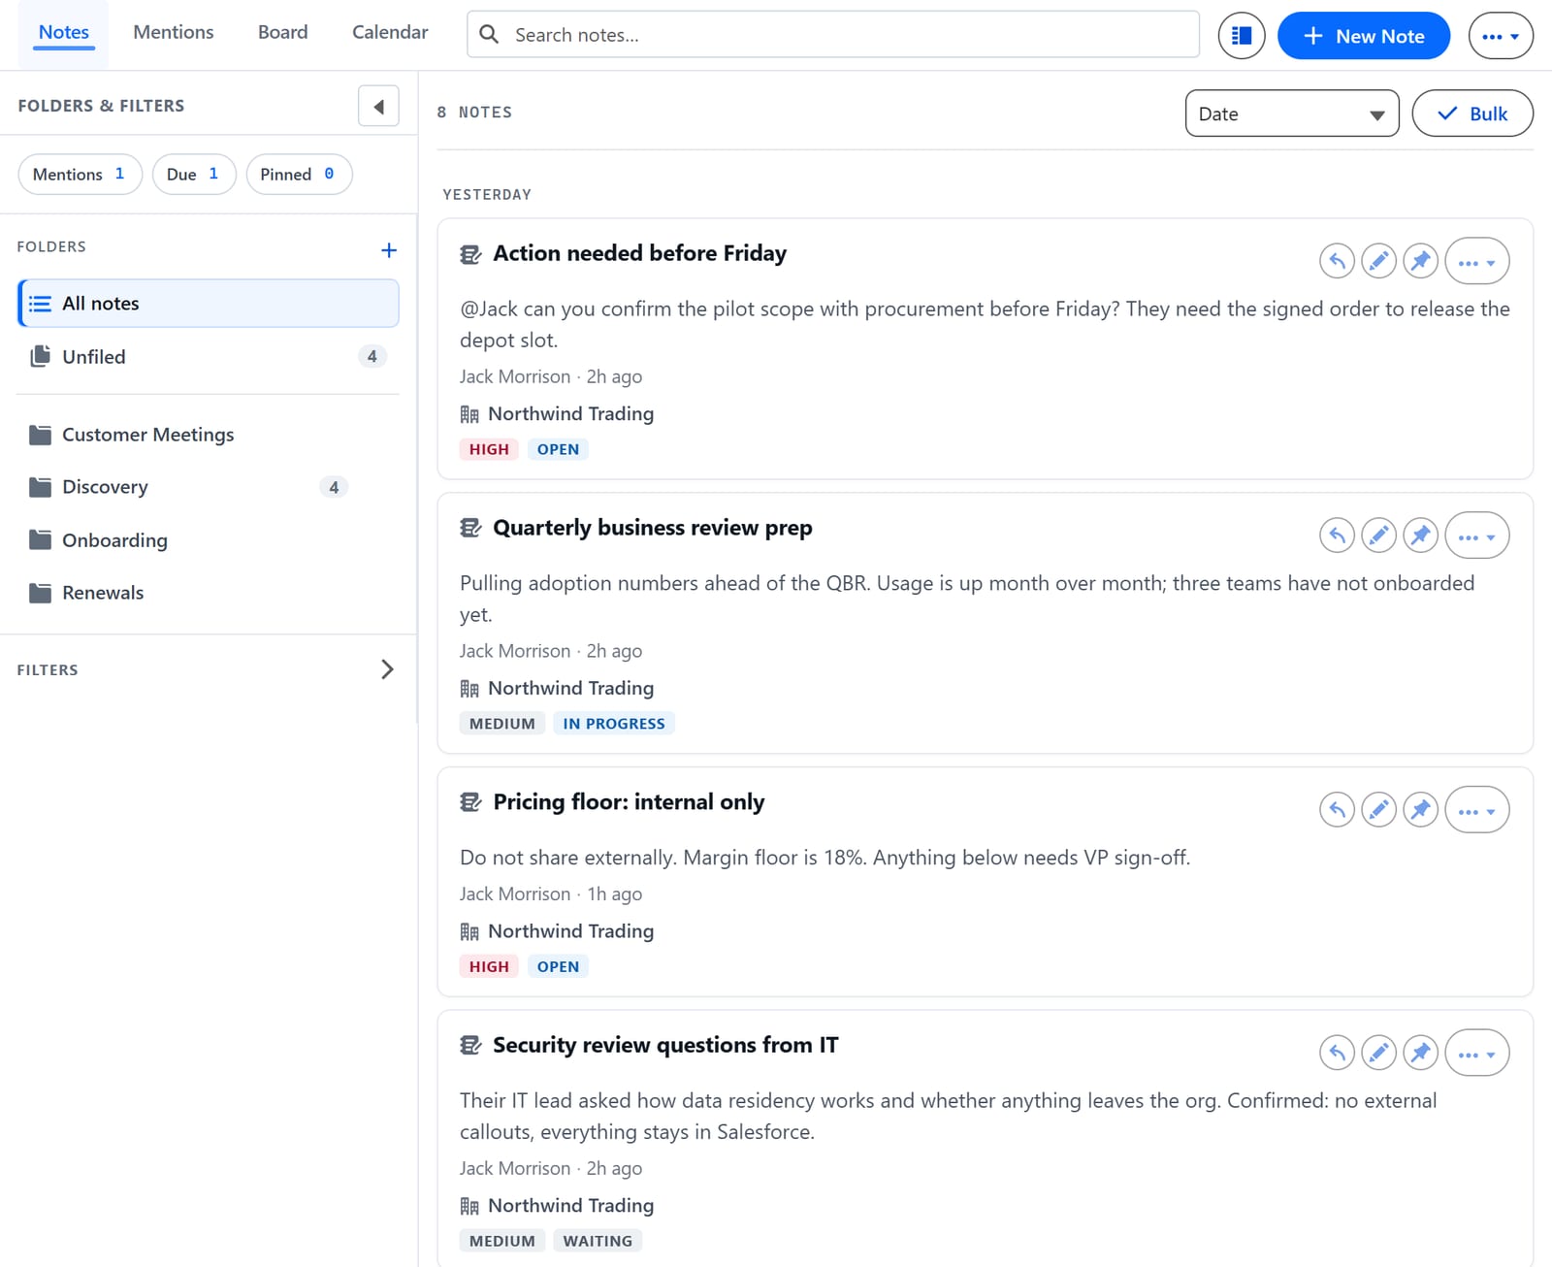This screenshot has width=1552, height=1267.
Task: Toggle the Mentions quick filter chip
Action: (80, 175)
